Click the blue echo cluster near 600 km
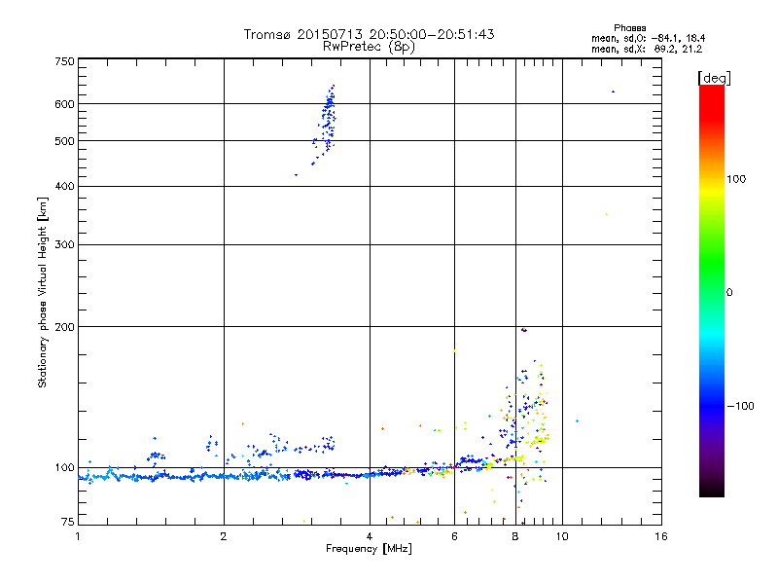Viewport: 778px width, 584px height. [x=328, y=119]
